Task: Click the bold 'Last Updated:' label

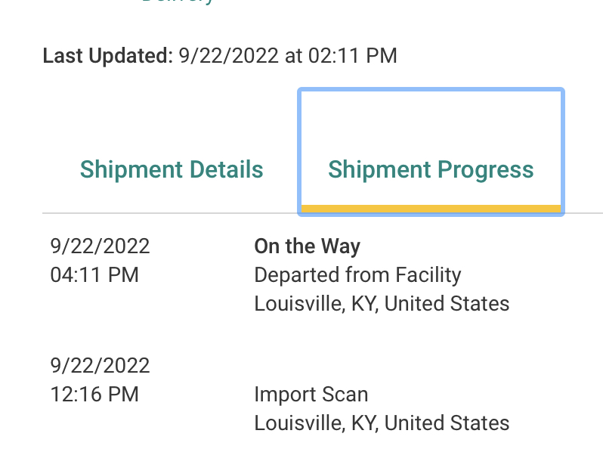Action: [x=107, y=56]
